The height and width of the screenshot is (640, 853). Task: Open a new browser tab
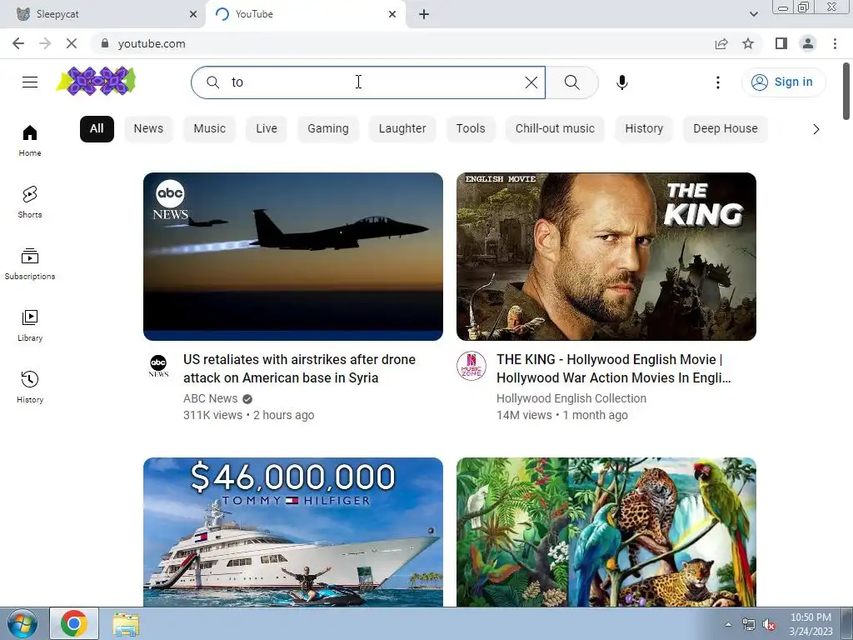tap(424, 14)
